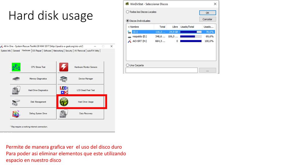Switch to AV Removal tab

tap(80, 51)
